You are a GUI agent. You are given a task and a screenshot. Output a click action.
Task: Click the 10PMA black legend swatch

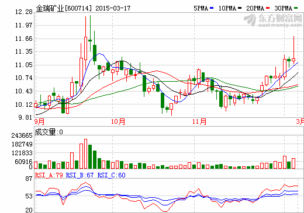click(240, 8)
